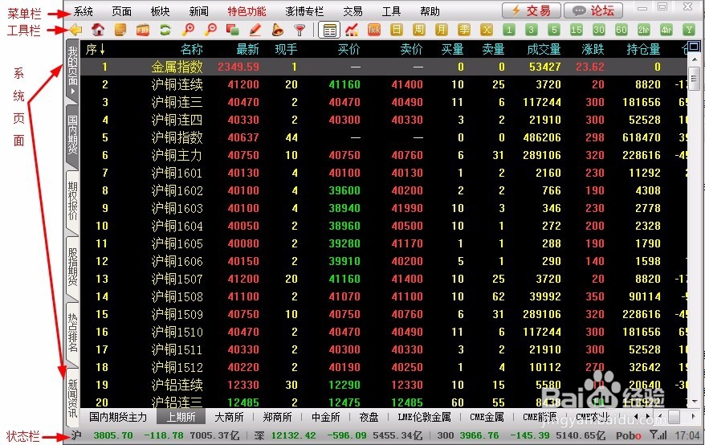The image size is (705, 445).
Task: Click the F10 information toolbar icon
Action: pyautogui.click(x=143, y=31)
